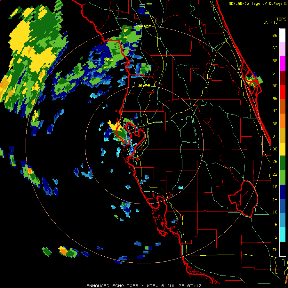The image size is (288, 288).
Task: Click the white swatch in the tops legend
Action: pos(283,35)
